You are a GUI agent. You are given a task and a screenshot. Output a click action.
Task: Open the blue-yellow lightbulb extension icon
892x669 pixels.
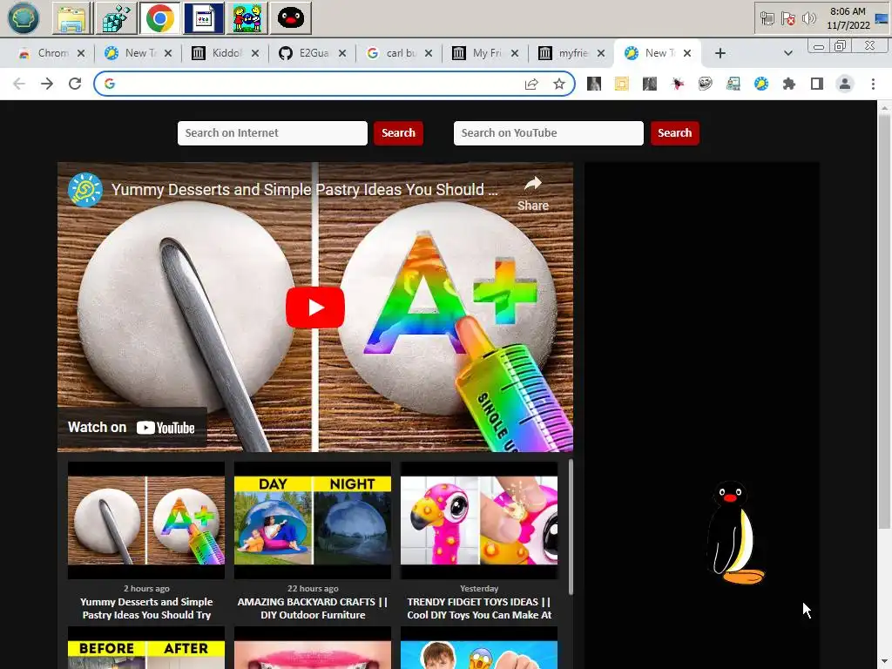pos(761,84)
